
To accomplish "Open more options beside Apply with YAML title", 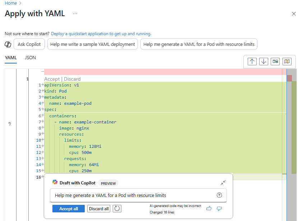I will [x=75, y=14].
